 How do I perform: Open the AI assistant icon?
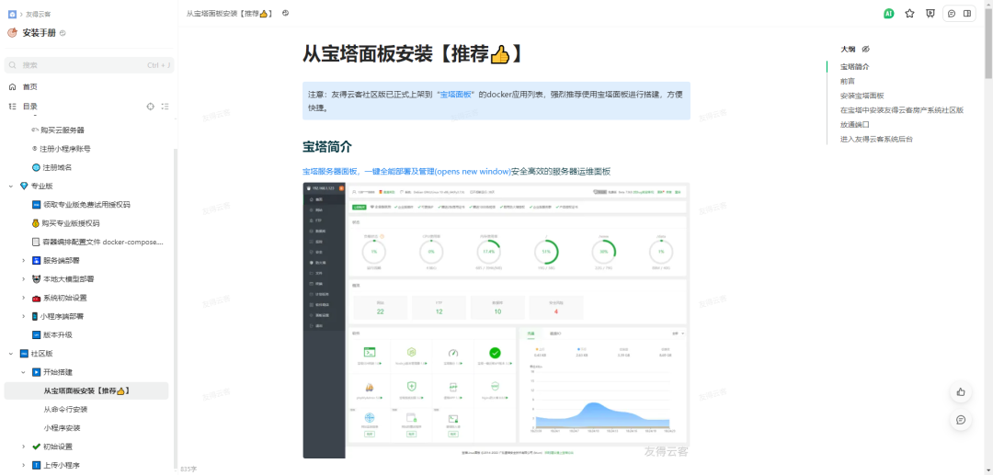coord(888,13)
